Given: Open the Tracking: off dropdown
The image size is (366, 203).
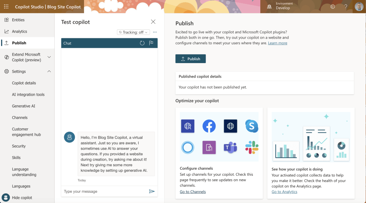Looking at the screenshot, I should (x=133, y=32).
